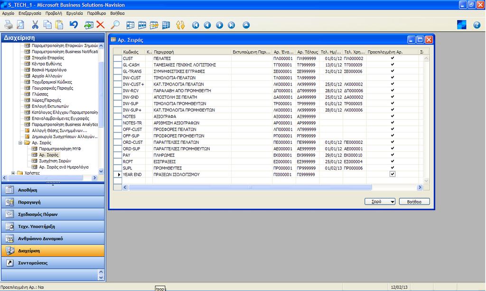Click the tree panel vertical scrollbar thumb
Viewport: 486px width, 291px height.
click(x=101, y=94)
